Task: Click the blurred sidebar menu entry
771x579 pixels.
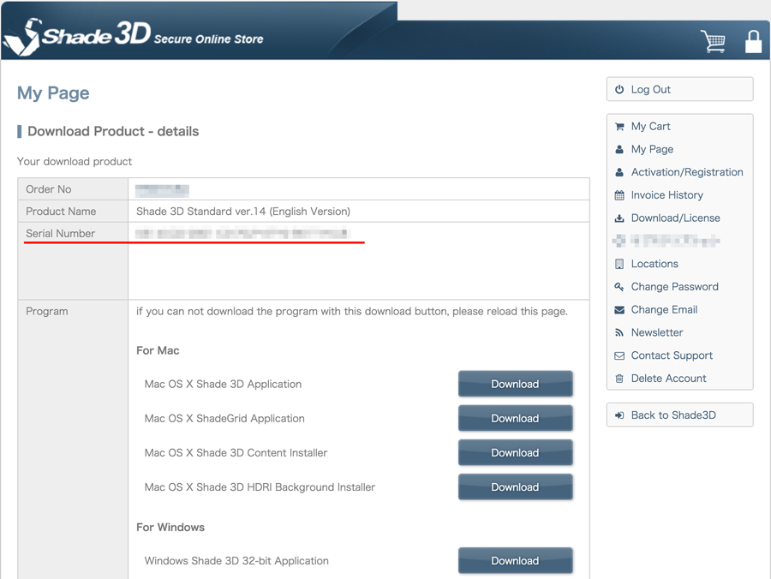Action: pyautogui.click(x=666, y=241)
